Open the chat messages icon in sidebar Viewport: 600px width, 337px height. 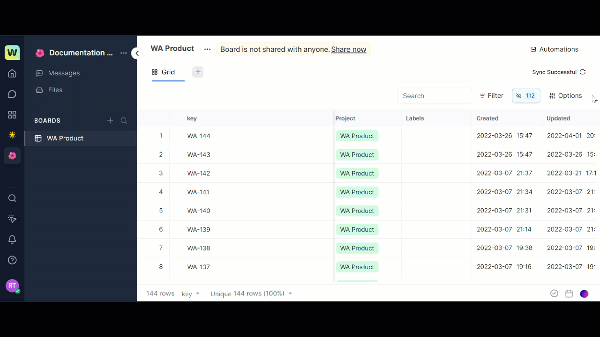pos(12,94)
